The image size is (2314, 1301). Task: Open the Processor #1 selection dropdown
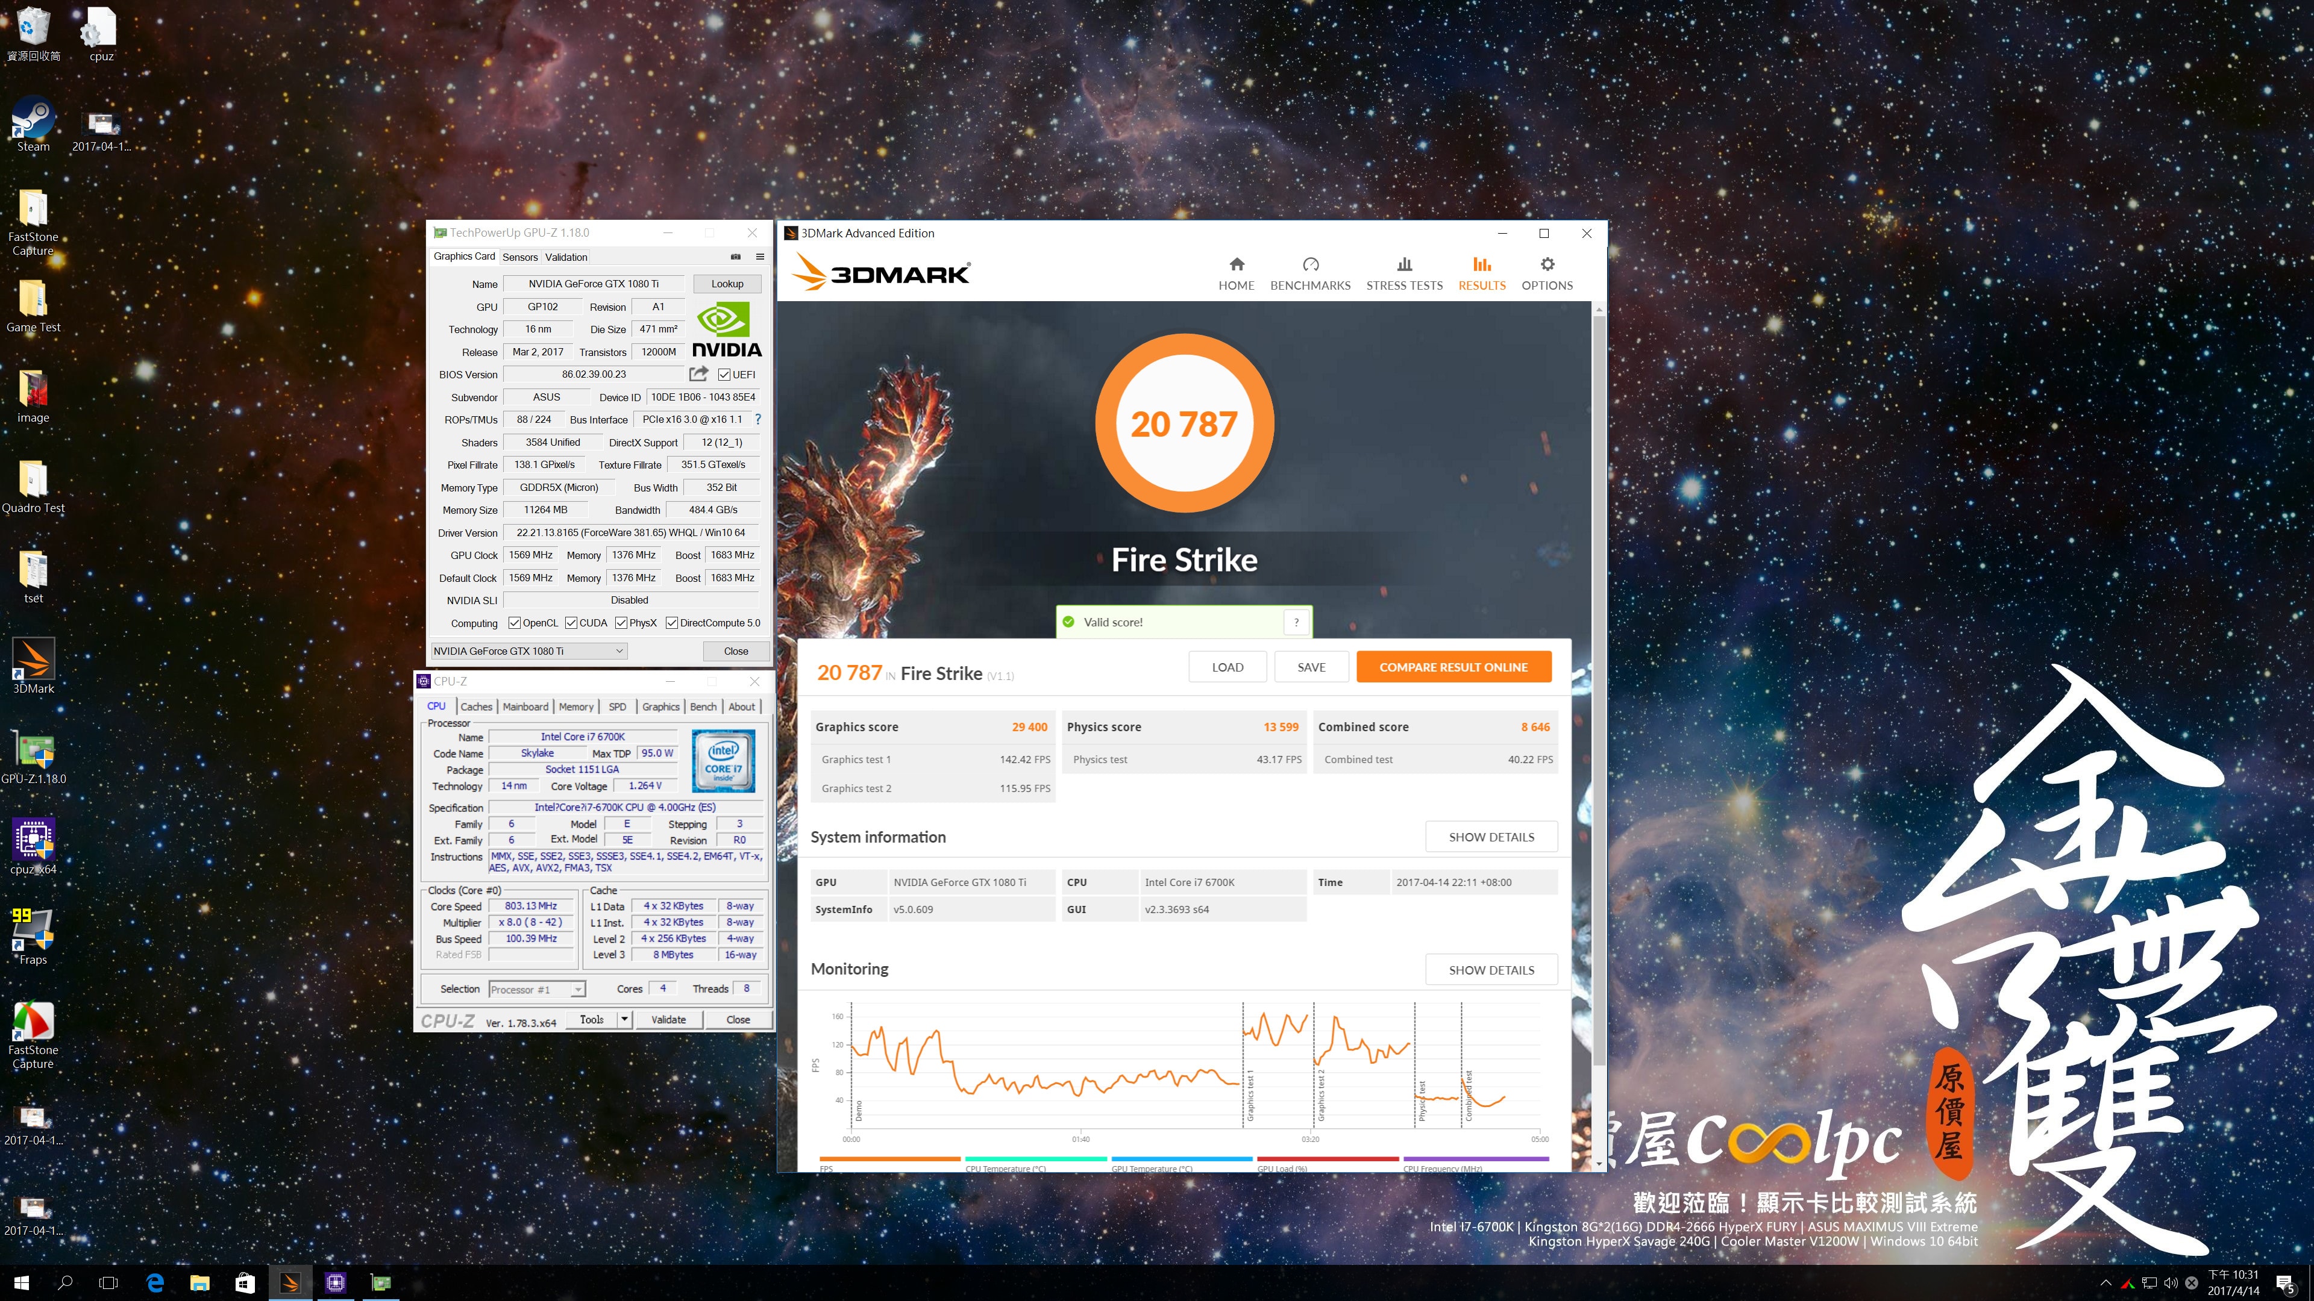click(x=537, y=990)
